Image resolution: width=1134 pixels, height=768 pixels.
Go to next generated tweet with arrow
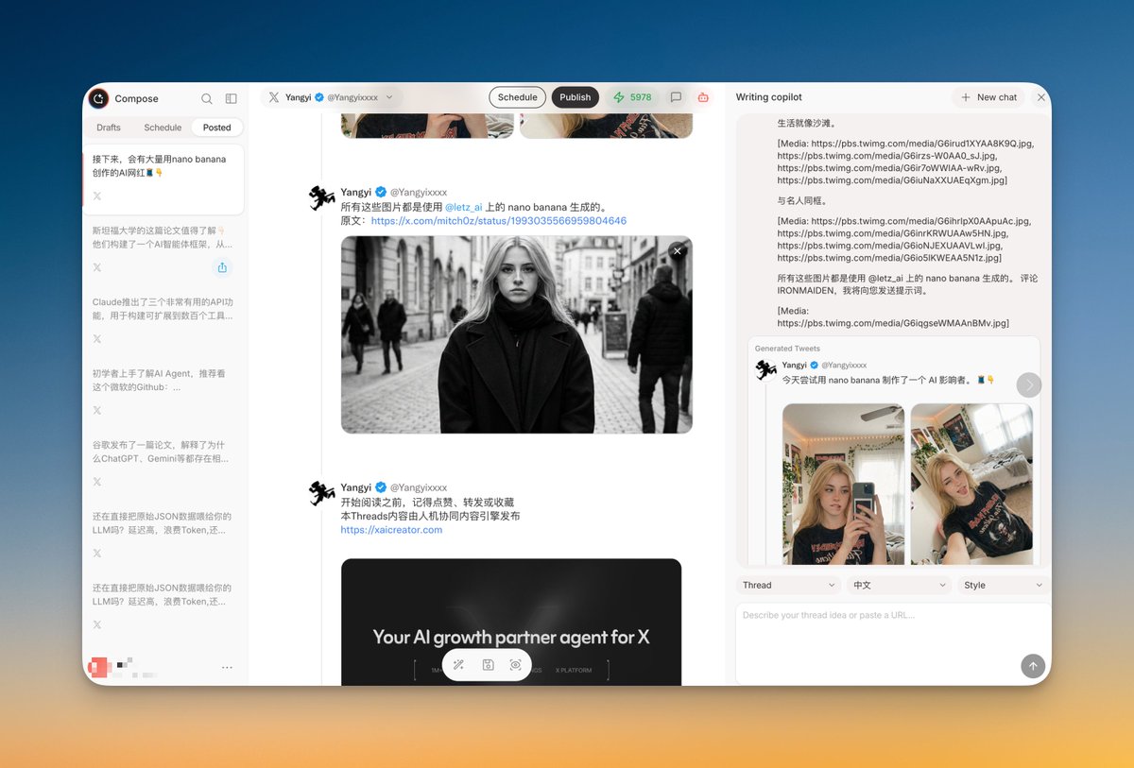1028,384
